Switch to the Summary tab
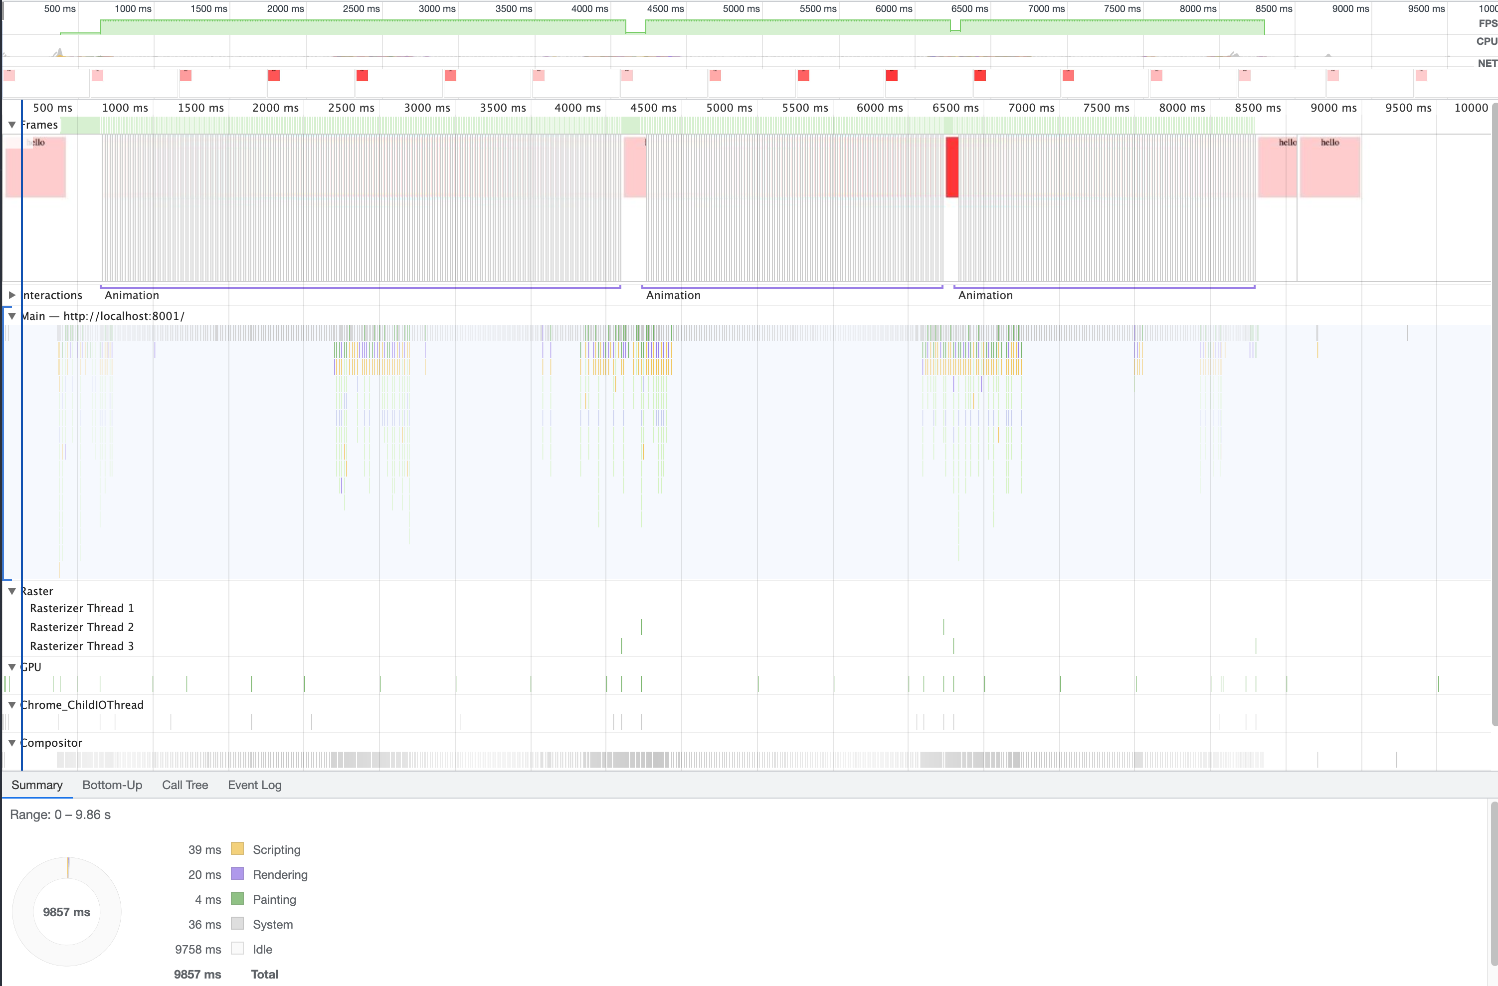 click(x=37, y=785)
